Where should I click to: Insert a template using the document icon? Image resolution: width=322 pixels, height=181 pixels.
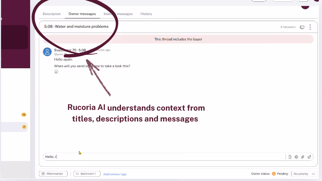pyautogui.click(x=290, y=157)
